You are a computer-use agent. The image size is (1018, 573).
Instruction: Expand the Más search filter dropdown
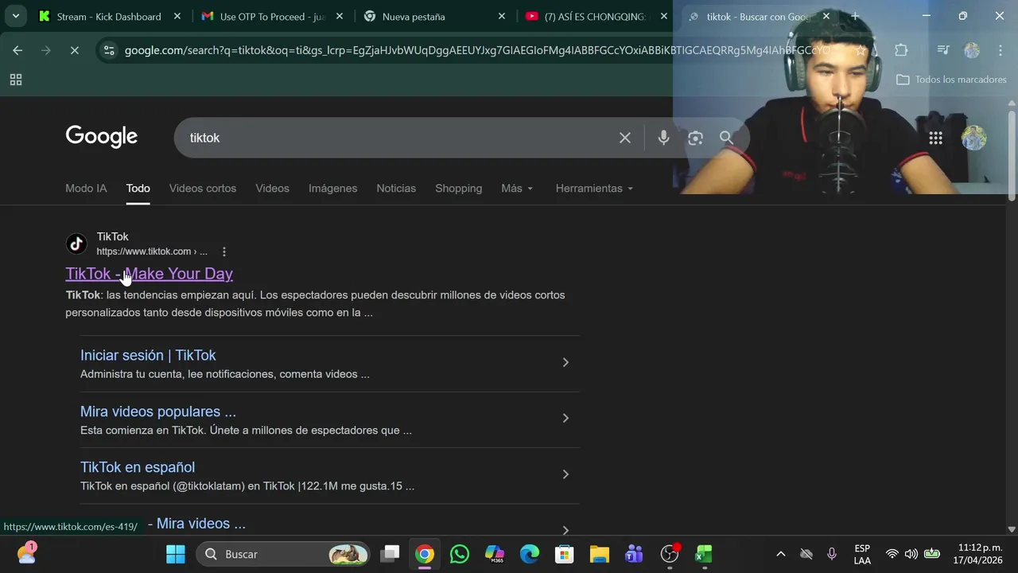[x=517, y=189]
